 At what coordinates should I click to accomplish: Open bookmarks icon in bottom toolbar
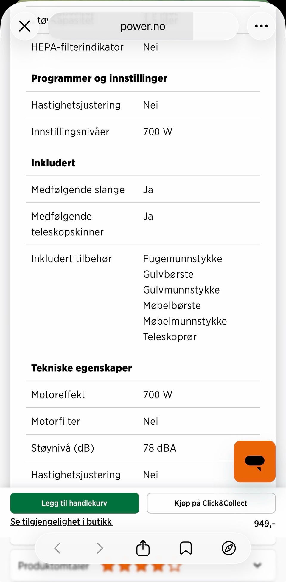pos(186,548)
